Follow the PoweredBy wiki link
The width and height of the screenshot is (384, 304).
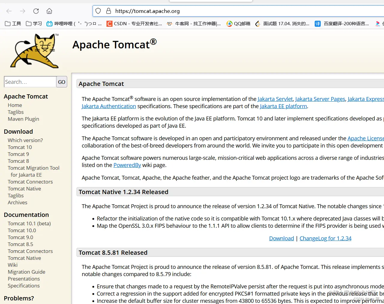click(x=127, y=165)
